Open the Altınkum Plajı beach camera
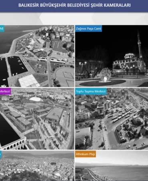Screen dimensions: 148x181 (112, 166)
